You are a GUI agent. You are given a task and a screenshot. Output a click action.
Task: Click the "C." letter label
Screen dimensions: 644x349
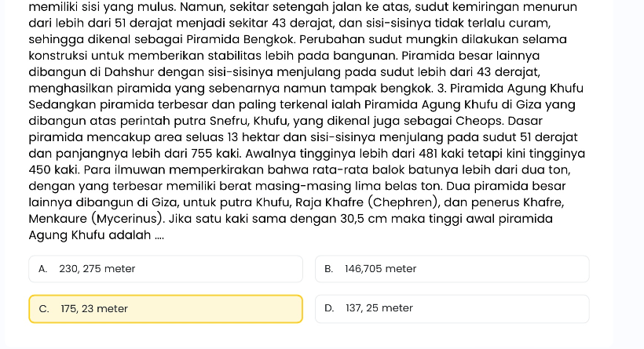pyautogui.click(x=43, y=309)
